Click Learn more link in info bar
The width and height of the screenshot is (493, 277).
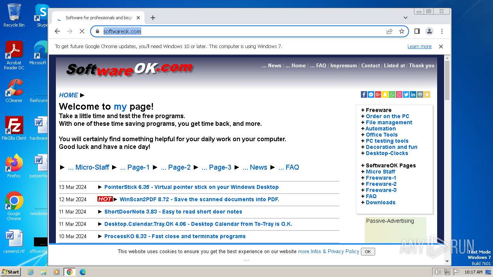(419, 47)
